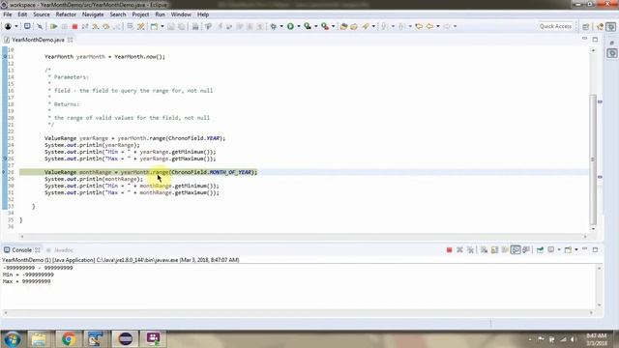This screenshot has height=348, width=619.
Task: Click the Debug bug icon
Action: click(x=273, y=26)
